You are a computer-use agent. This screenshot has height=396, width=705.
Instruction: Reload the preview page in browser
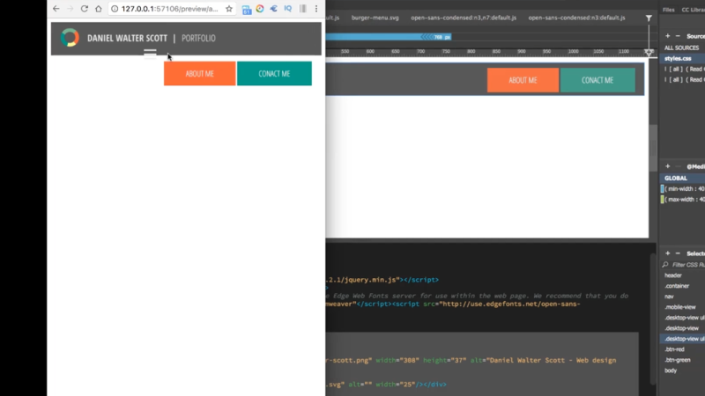tap(84, 9)
